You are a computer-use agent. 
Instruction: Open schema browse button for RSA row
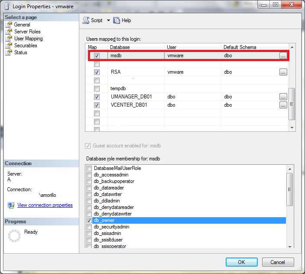283,72
